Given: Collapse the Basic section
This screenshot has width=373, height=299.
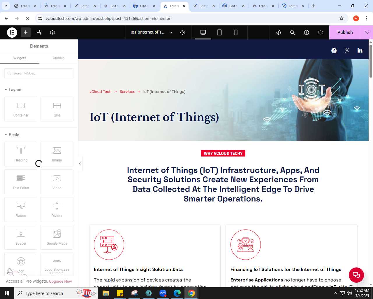Looking at the screenshot, I should 12,135.
